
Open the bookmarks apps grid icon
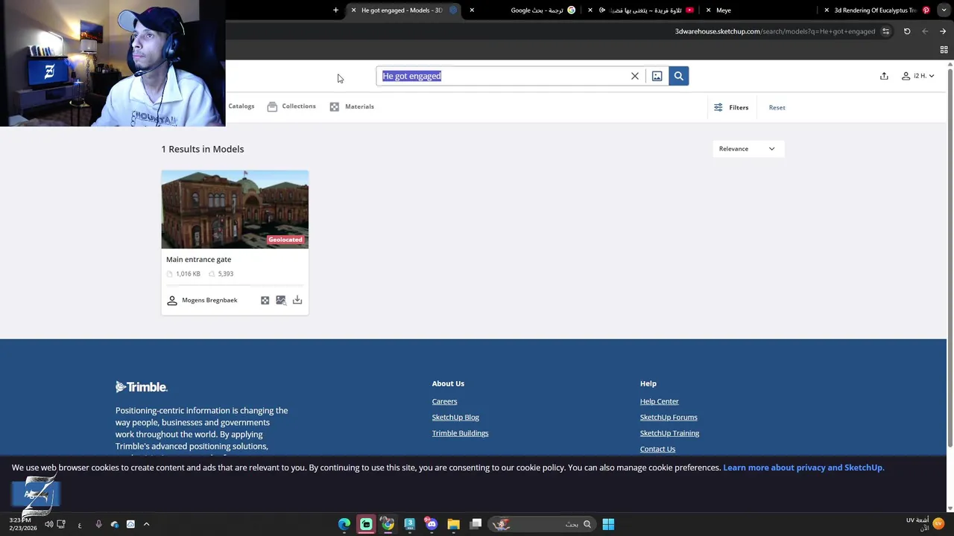pos(944,50)
